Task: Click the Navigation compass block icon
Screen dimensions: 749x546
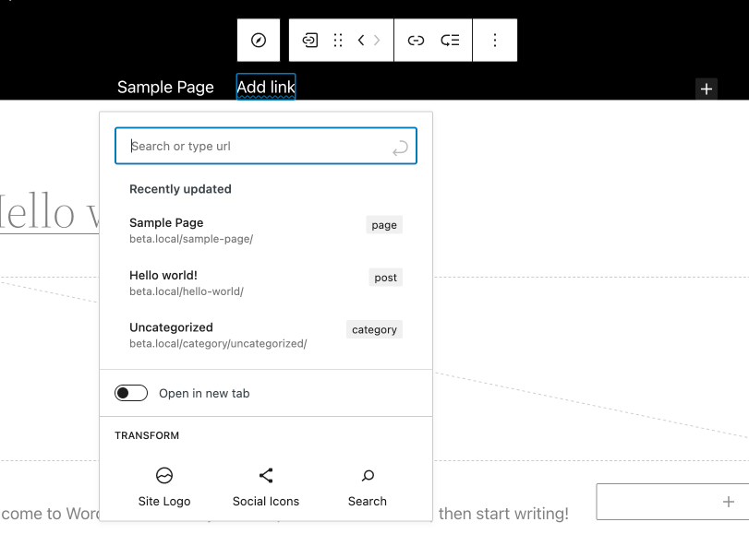Action: pos(259,40)
